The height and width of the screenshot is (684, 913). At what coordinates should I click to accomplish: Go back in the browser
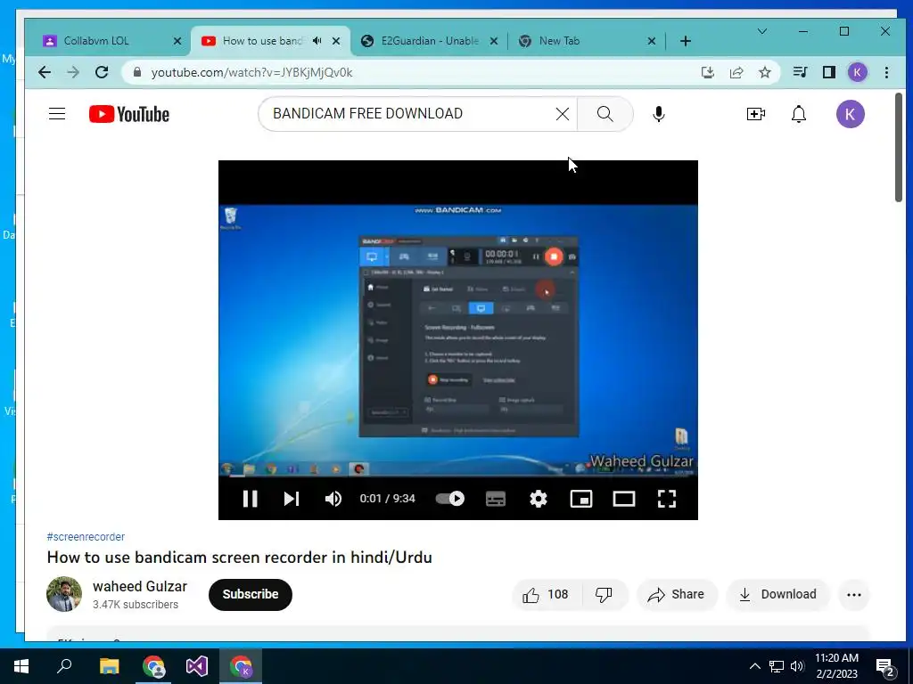45,72
